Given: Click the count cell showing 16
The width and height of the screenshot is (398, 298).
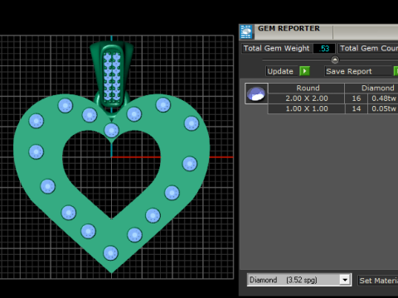Looking at the screenshot, I should [357, 99].
